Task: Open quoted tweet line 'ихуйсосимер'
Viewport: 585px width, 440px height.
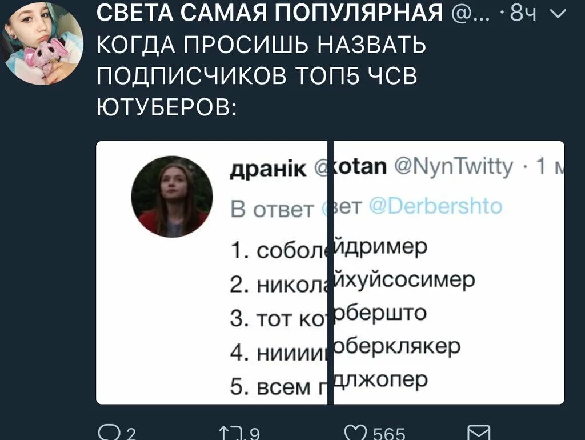Action: (x=404, y=280)
